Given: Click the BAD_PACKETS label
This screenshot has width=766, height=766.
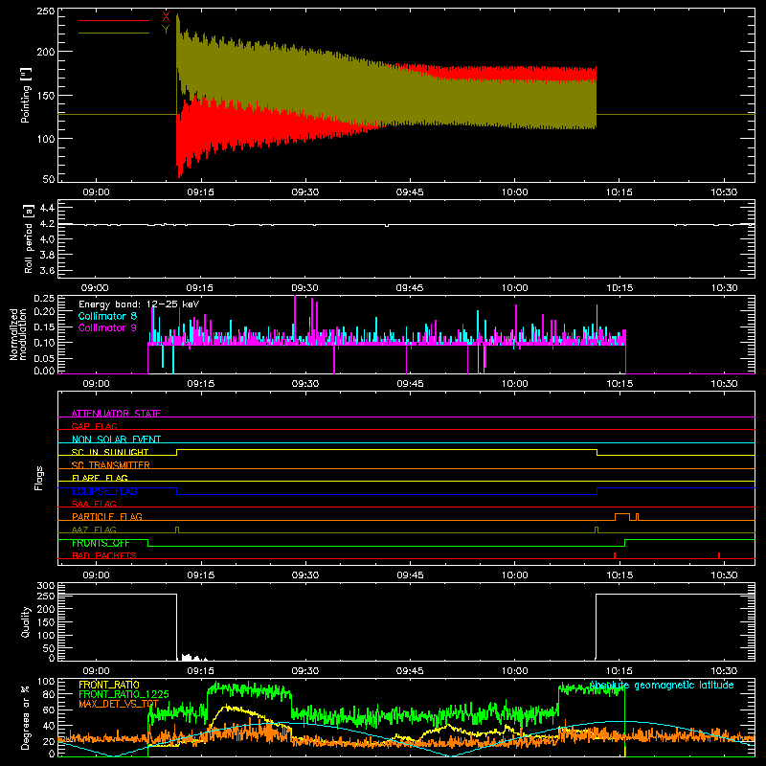Looking at the screenshot, I should click(104, 555).
